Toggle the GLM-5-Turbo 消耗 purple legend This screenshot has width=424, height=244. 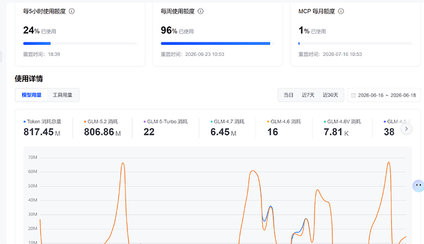click(x=166, y=122)
